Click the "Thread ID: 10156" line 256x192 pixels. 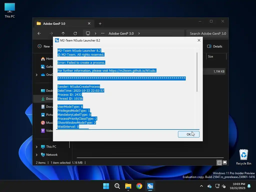pyautogui.click(x=70, y=98)
